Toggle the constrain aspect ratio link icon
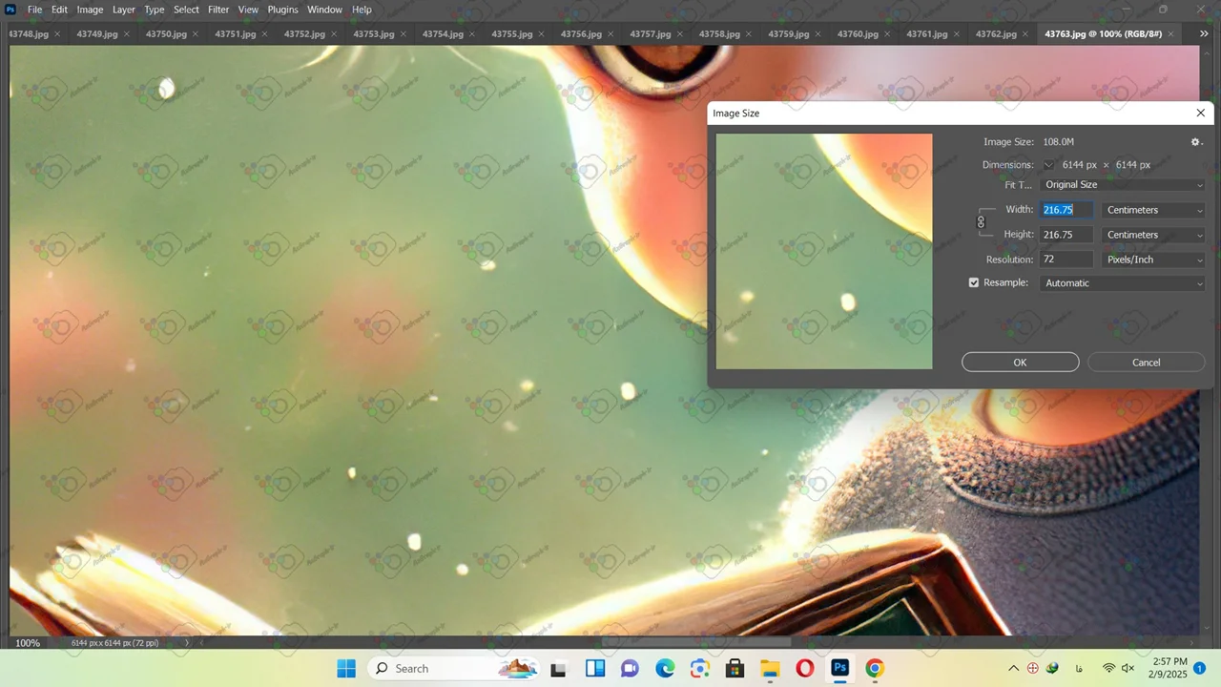 981,222
